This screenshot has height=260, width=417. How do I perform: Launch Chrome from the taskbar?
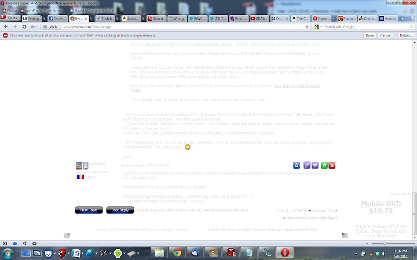(x=177, y=253)
